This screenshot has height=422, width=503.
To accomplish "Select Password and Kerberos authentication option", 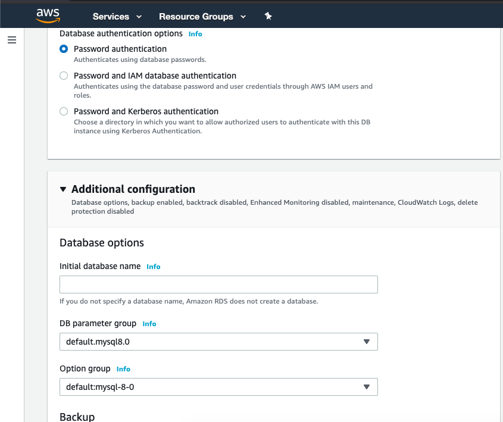I will point(64,111).
